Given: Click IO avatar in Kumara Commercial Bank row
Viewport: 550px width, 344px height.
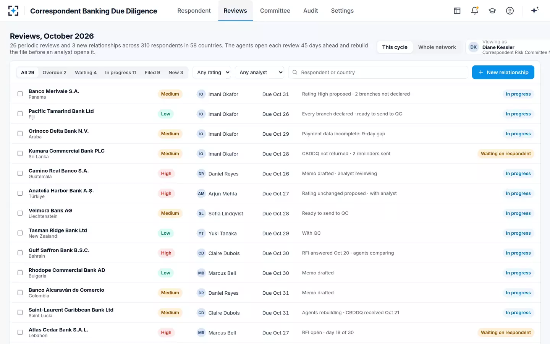Looking at the screenshot, I should [x=201, y=154].
